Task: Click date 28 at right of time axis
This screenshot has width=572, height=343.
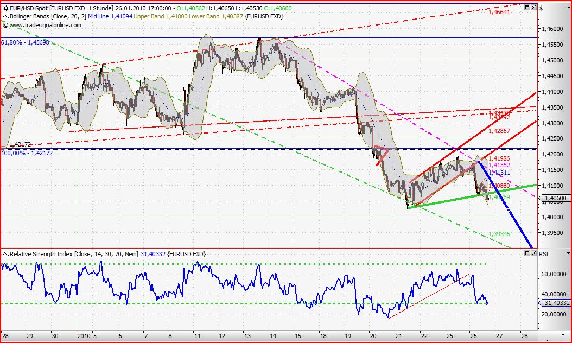Action: (x=524, y=336)
